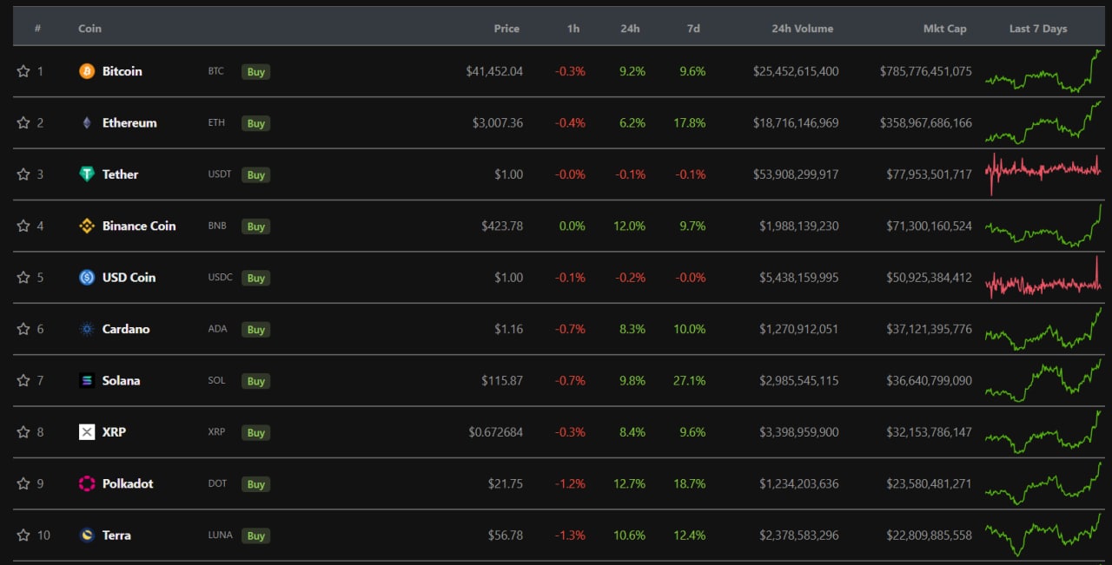Open the Bitcoin coin name link
The height and width of the screenshot is (565, 1112).
click(x=122, y=71)
